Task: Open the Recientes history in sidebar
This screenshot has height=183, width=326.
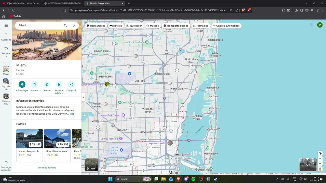Action: [x=6, y=52]
